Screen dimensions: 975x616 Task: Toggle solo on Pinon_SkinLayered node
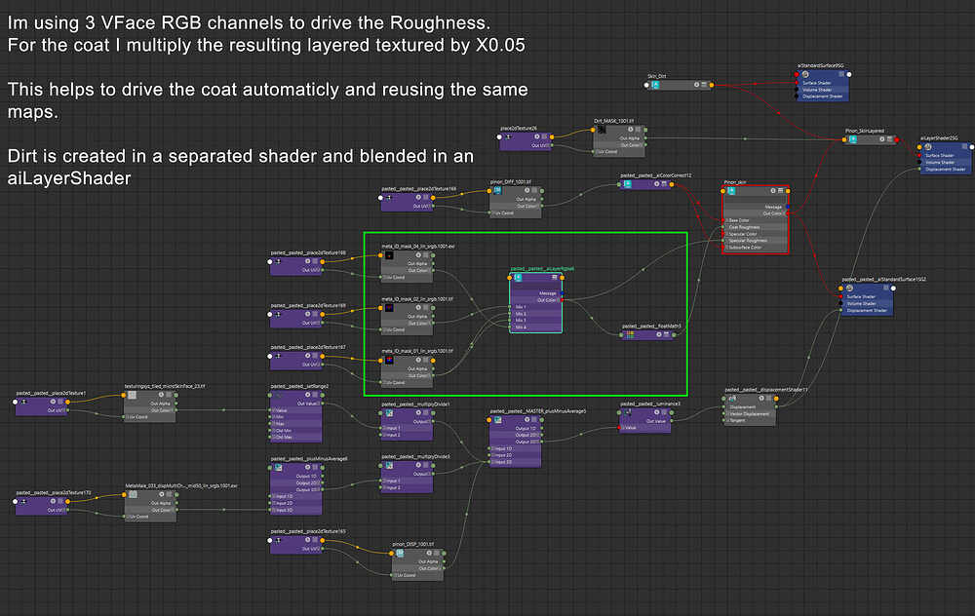tap(881, 139)
